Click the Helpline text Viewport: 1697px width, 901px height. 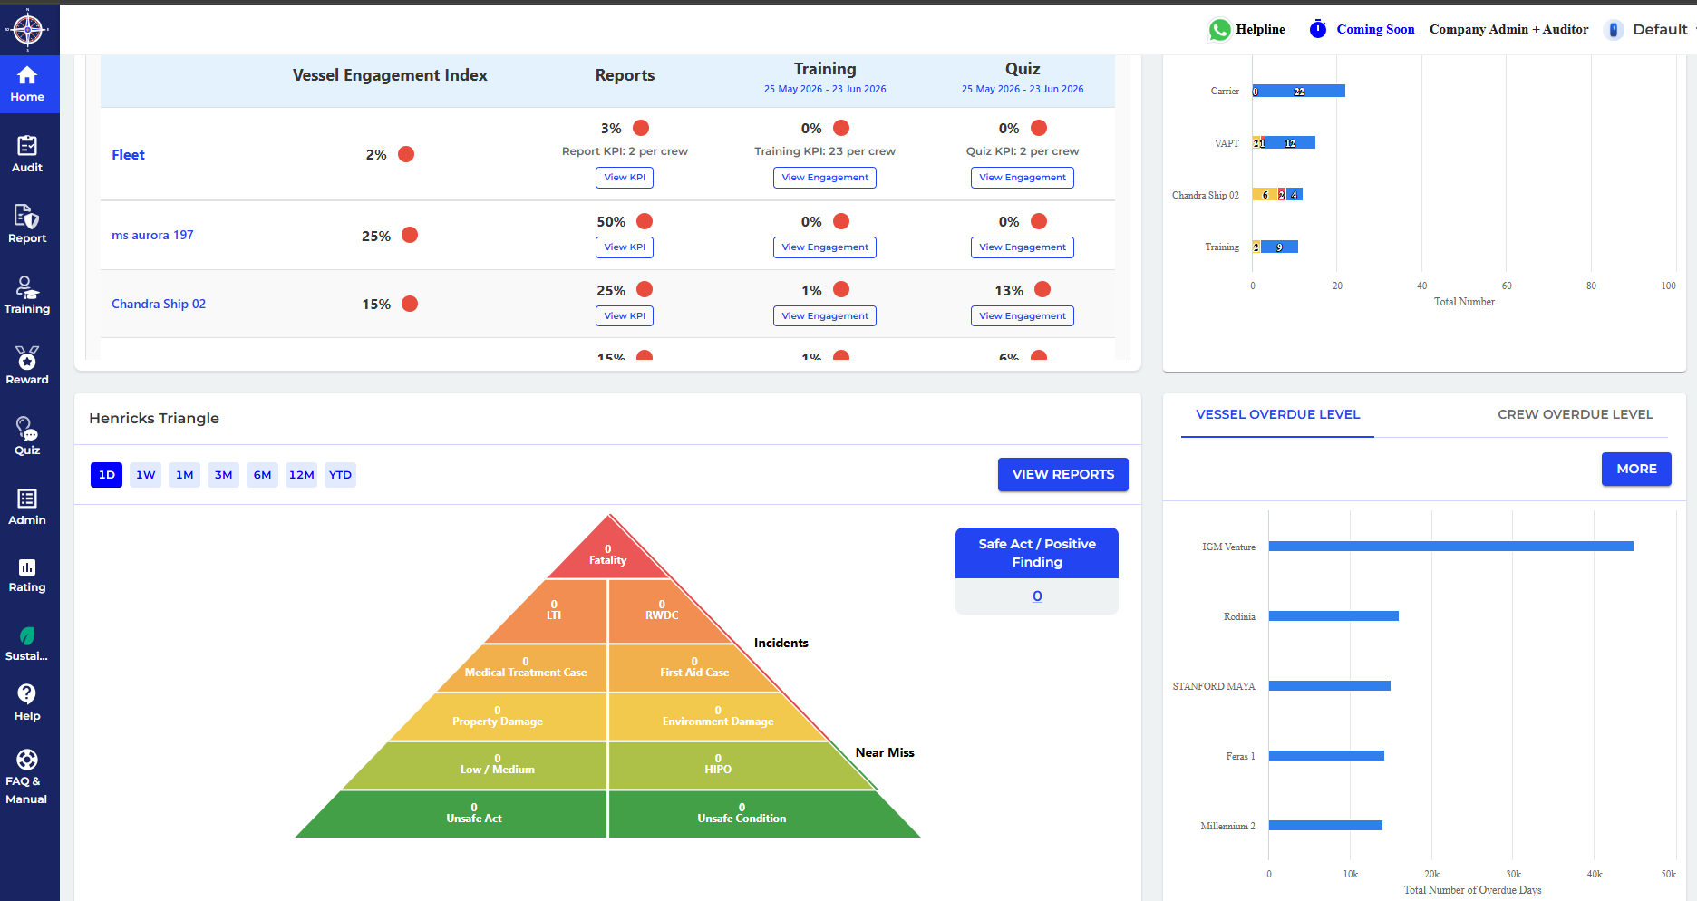coord(1260,29)
